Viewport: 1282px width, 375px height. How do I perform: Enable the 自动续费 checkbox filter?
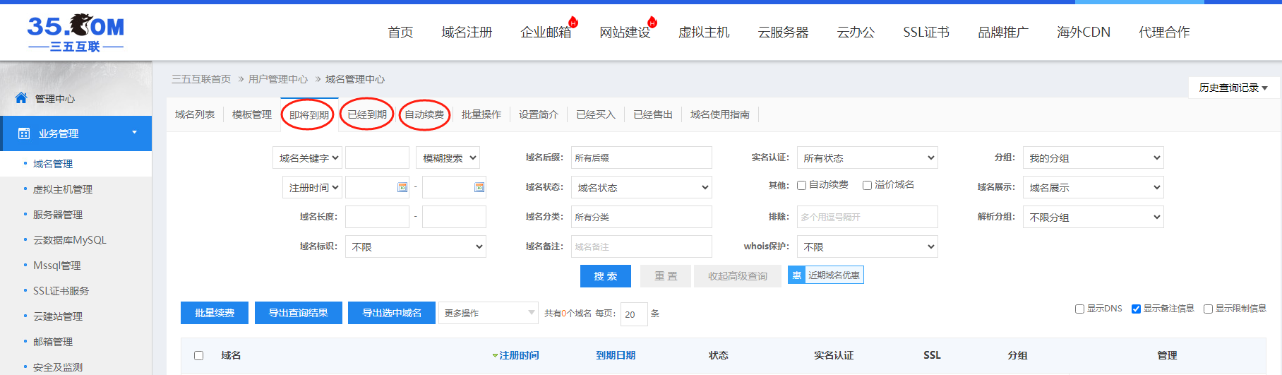click(x=802, y=186)
